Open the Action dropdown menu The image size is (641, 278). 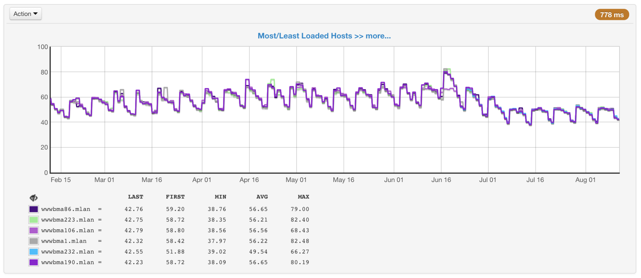[x=25, y=14]
